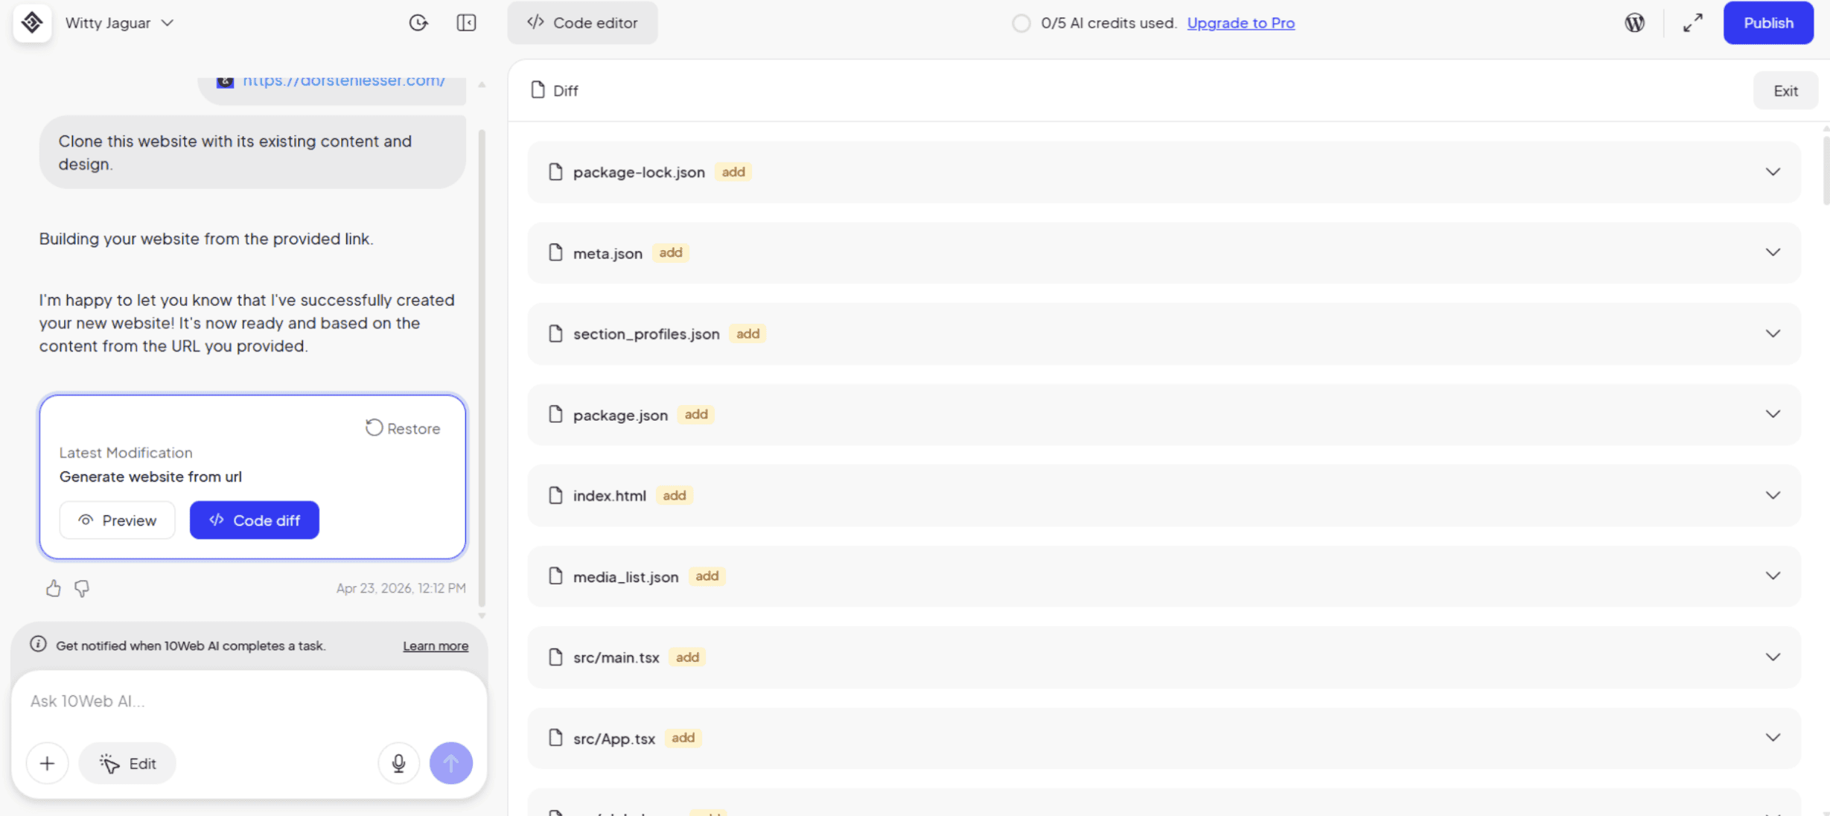Open the Preview of latest modification
This screenshot has width=1830, height=816.
[x=118, y=520]
